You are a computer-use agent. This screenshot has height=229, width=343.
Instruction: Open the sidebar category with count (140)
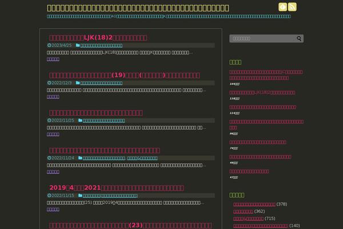coord(261,226)
